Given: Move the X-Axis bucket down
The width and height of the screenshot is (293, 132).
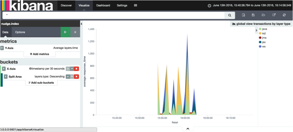Looking at the screenshot, I should [x=72, y=69].
